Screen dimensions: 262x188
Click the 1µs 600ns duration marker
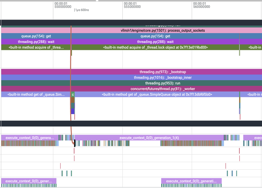[82, 10]
